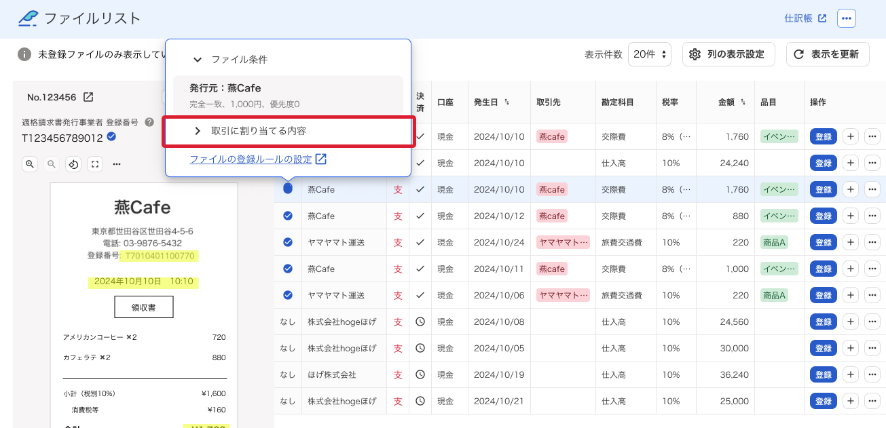
Task: Open more menu for 2024/10/19 row
Action: click(872, 374)
